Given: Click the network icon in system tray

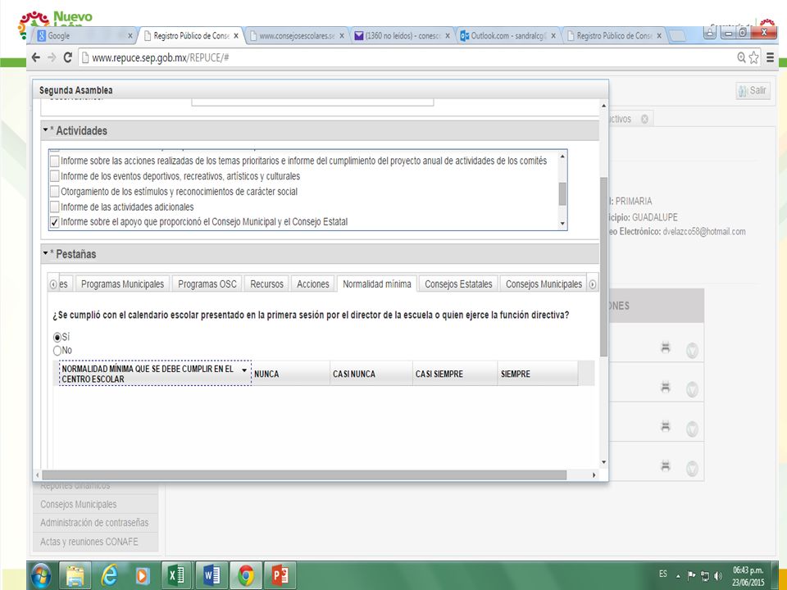Looking at the screenshot, I should coord(705,575).
